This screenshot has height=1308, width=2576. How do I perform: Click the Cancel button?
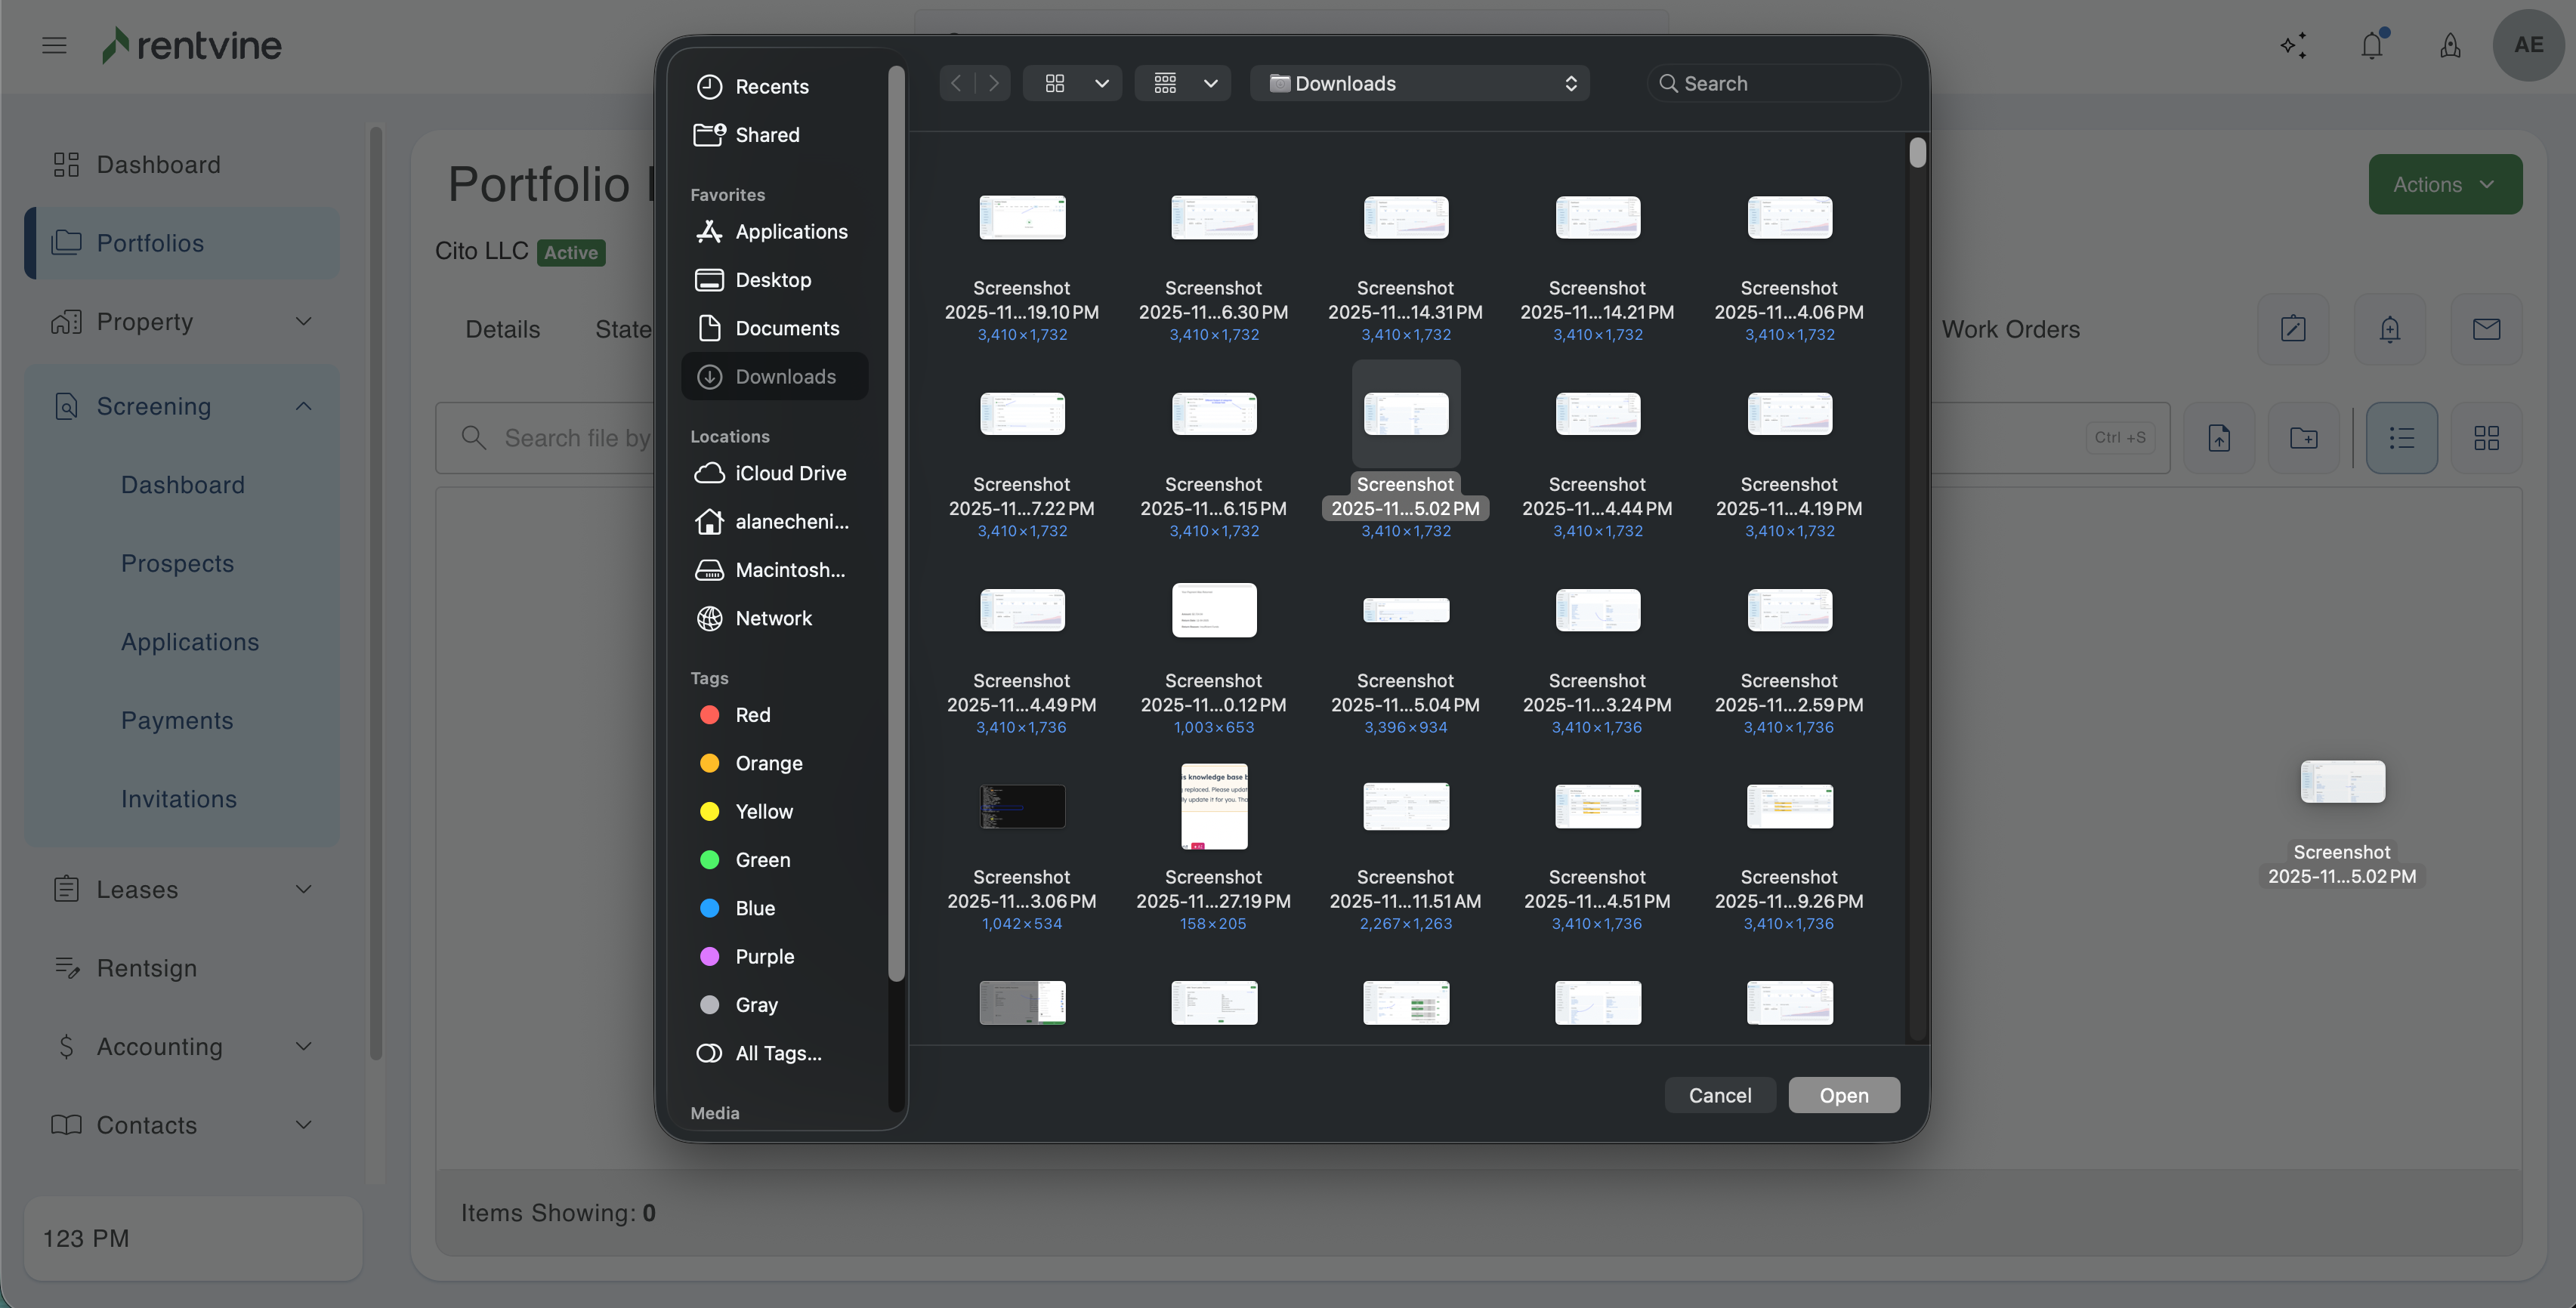click(x=1719, y=1095)
